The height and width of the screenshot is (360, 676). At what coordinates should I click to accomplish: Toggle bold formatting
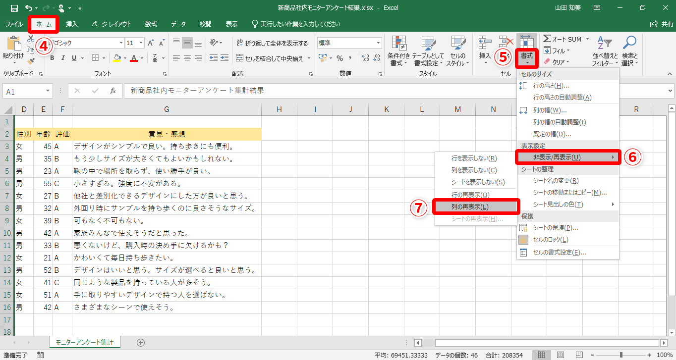pyautogui.click(x=51, y=58)
